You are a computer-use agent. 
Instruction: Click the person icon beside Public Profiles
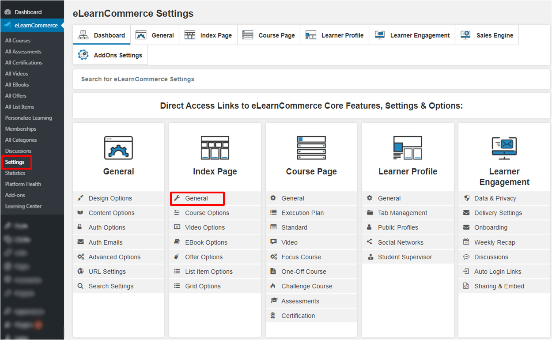tap(370, 227)
